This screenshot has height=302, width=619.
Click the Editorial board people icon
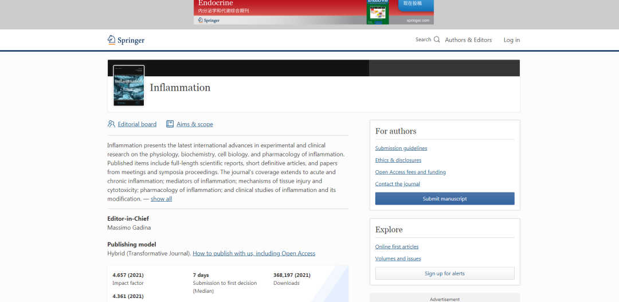coord(111,124)
